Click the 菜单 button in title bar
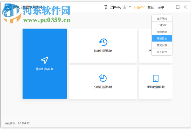The width and height of the screenshot is (191, 130). 161,7
